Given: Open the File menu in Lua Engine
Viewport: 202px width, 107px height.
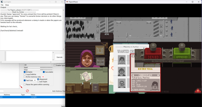Looking at the screenshot, I should (x=2, y=5).
